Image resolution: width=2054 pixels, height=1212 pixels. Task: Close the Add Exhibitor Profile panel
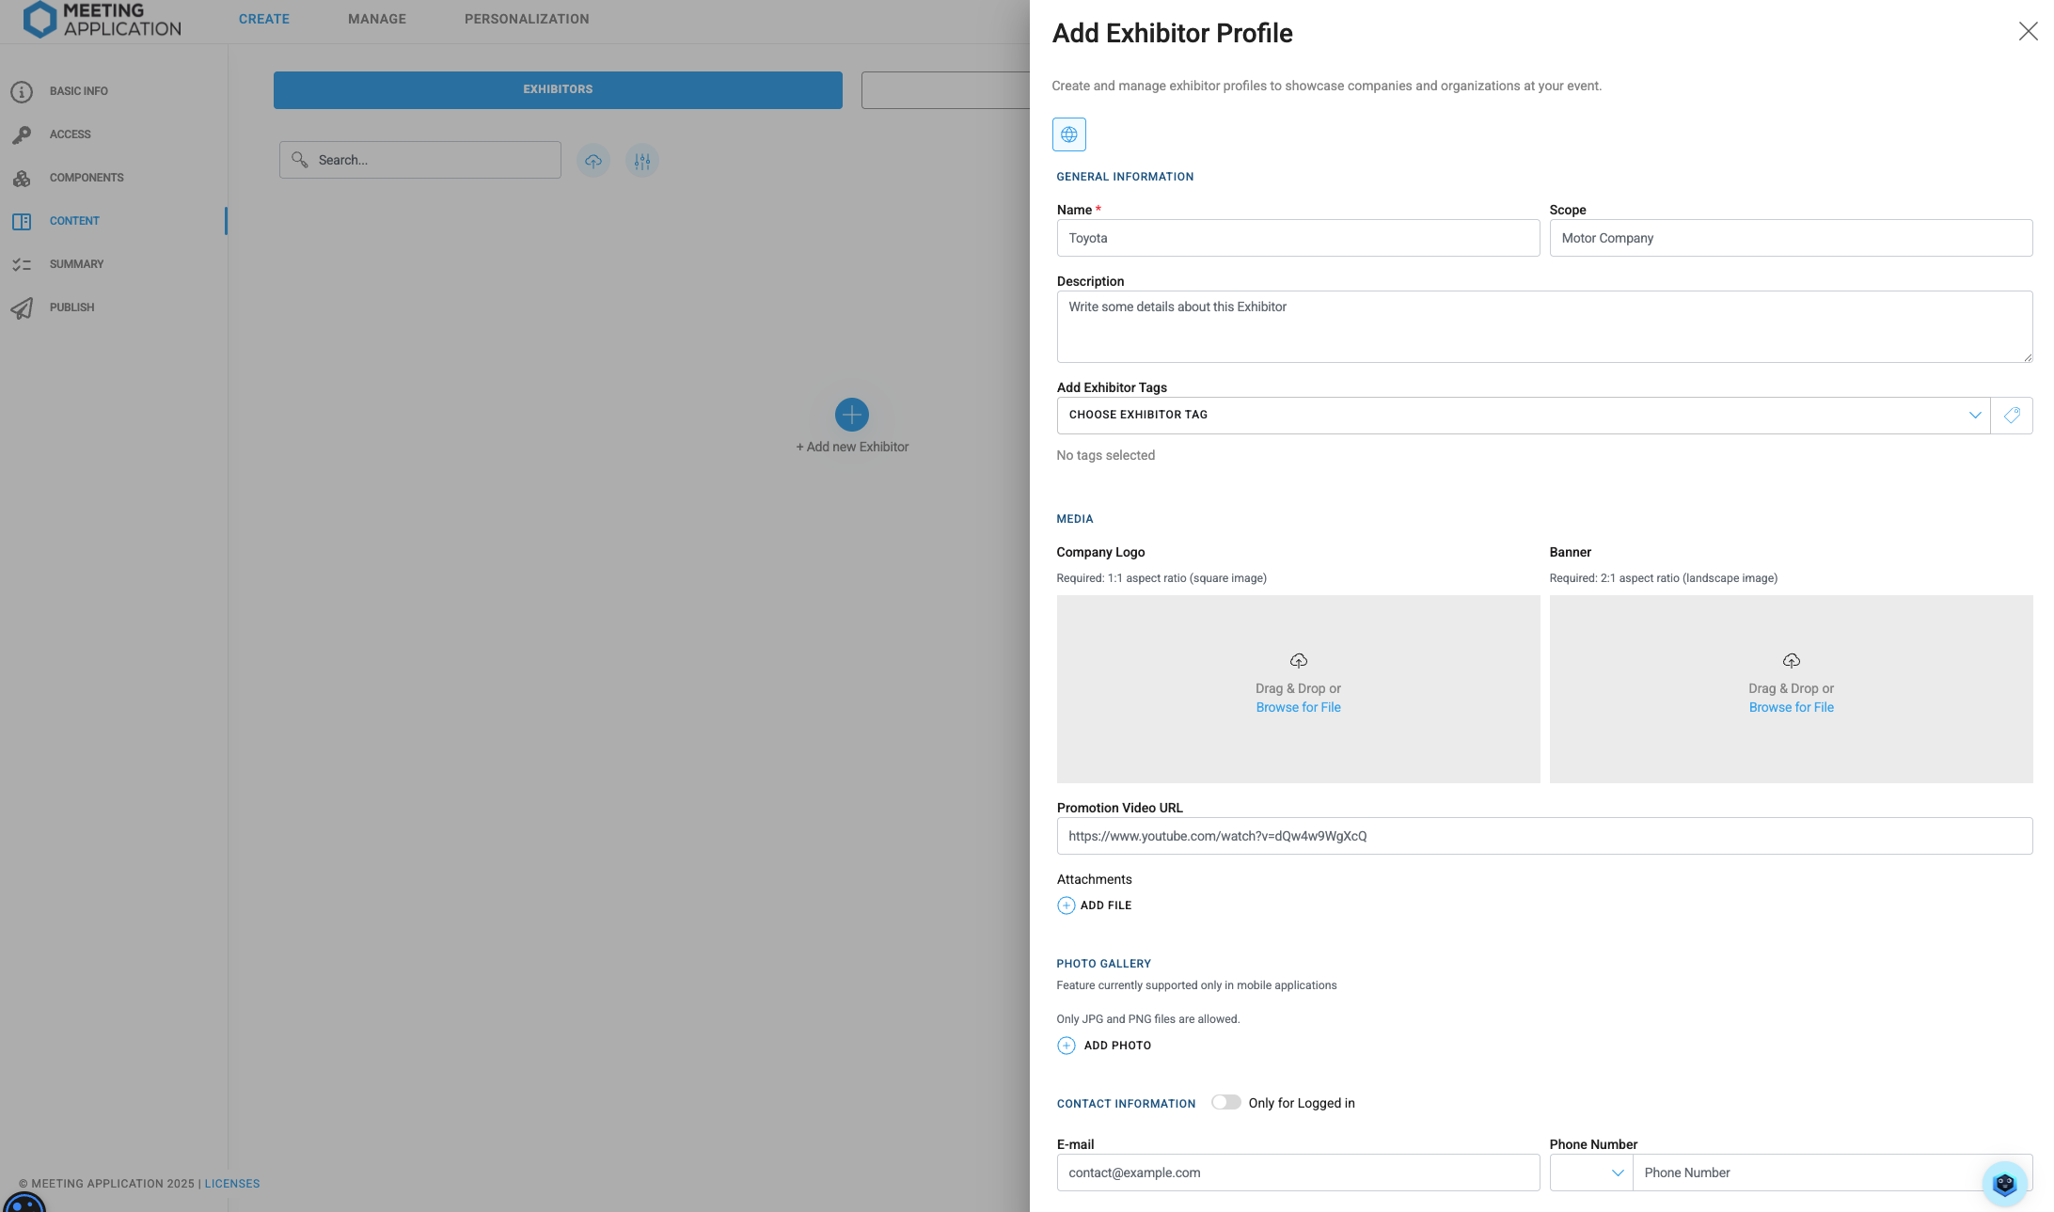pos(2028,32)
